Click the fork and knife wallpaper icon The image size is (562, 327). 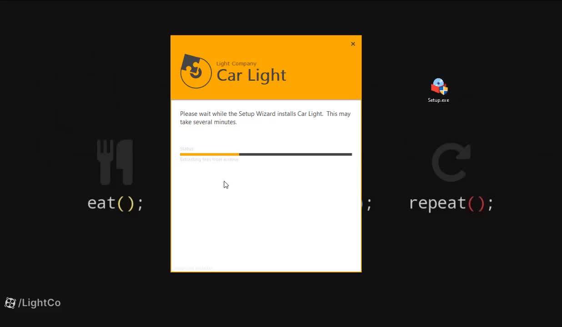(115, 162)
